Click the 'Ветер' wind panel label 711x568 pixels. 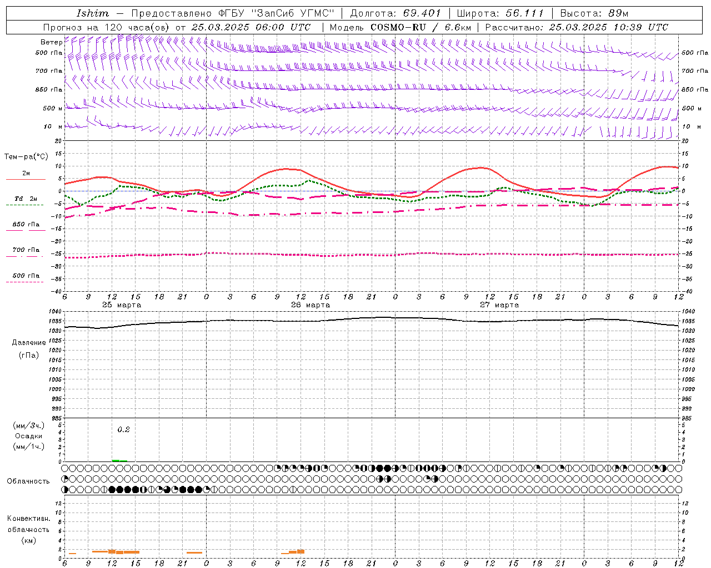click(51, 42)
